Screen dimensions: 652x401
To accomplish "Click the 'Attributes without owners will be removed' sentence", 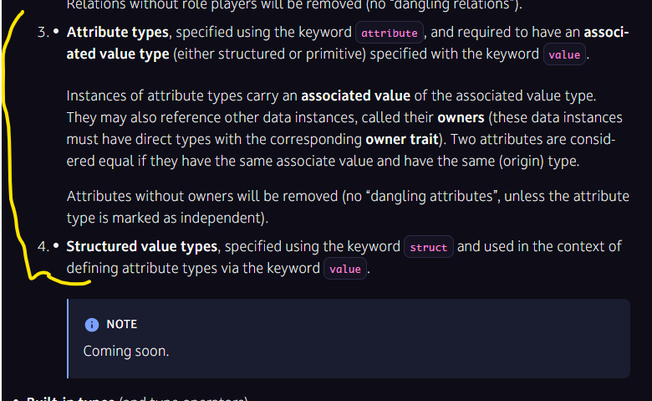I will [x=202, y=196].
